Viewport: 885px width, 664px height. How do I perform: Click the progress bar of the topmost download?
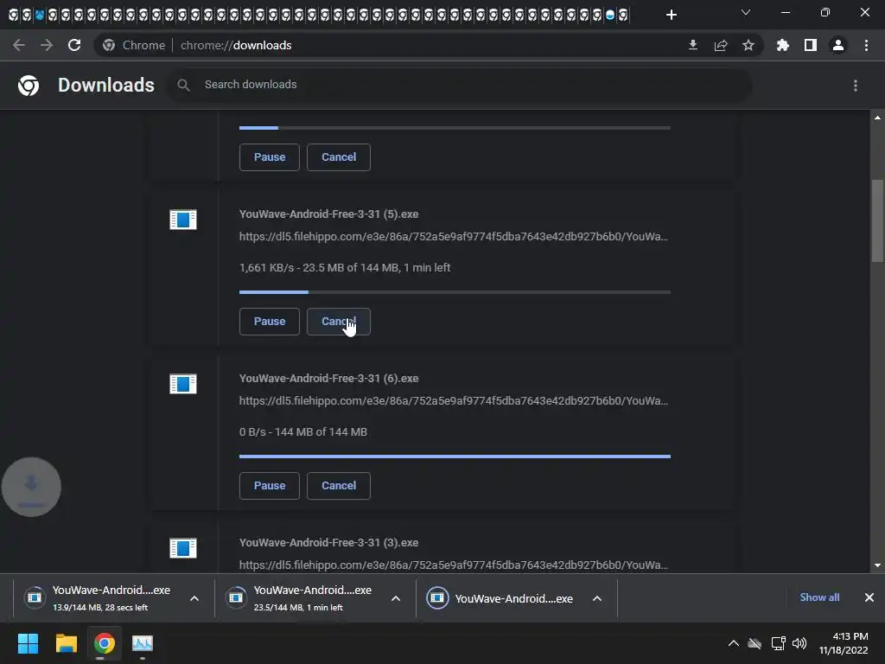coord(455,128)
